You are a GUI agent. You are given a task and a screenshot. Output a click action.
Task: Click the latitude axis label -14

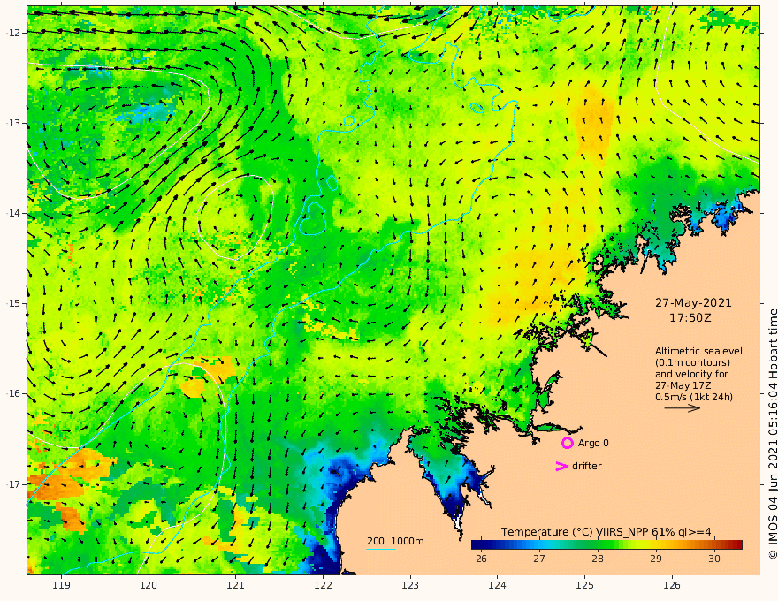pyautogui.click(x=13, y=213)
